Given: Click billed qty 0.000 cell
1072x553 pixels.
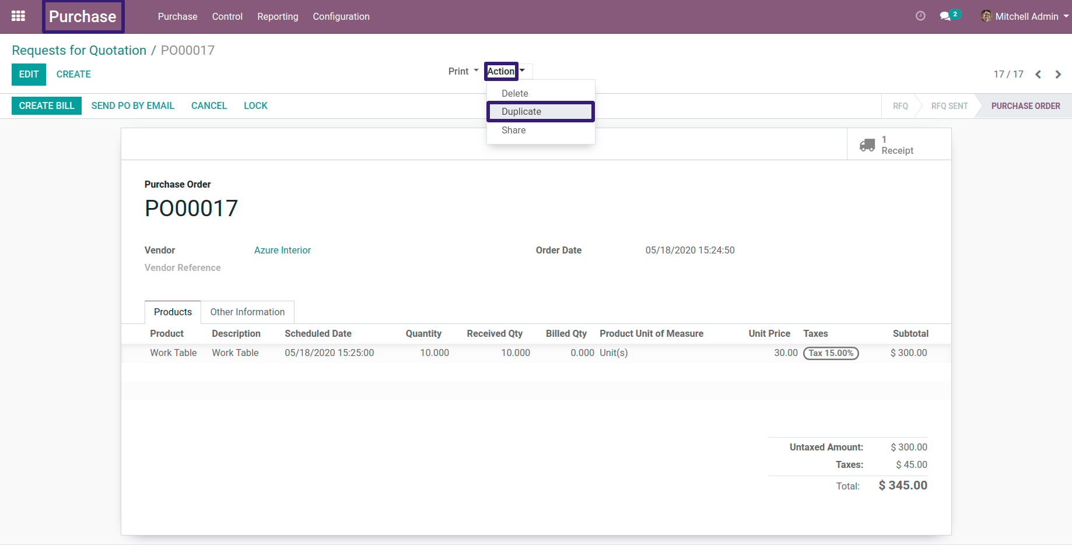Looking at the screenshot, I should pos(582,353).
